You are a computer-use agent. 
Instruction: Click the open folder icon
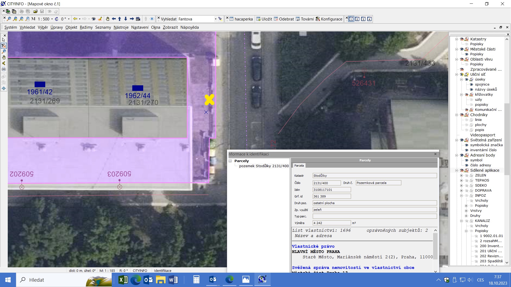pos(35,11)
